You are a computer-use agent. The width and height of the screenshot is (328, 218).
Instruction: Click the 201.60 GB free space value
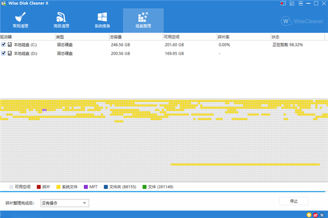click(x=174, y=45)
